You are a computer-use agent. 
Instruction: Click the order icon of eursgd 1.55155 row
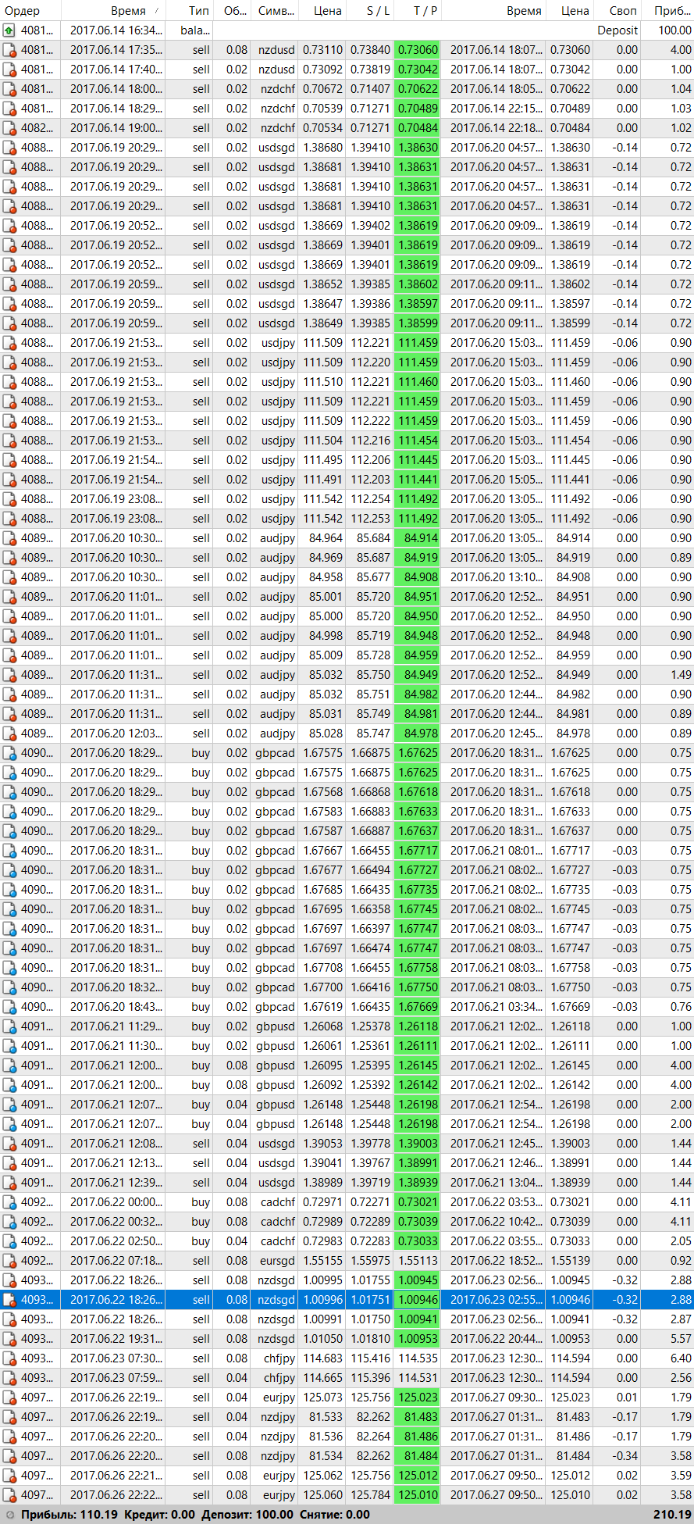point(9,1261)
